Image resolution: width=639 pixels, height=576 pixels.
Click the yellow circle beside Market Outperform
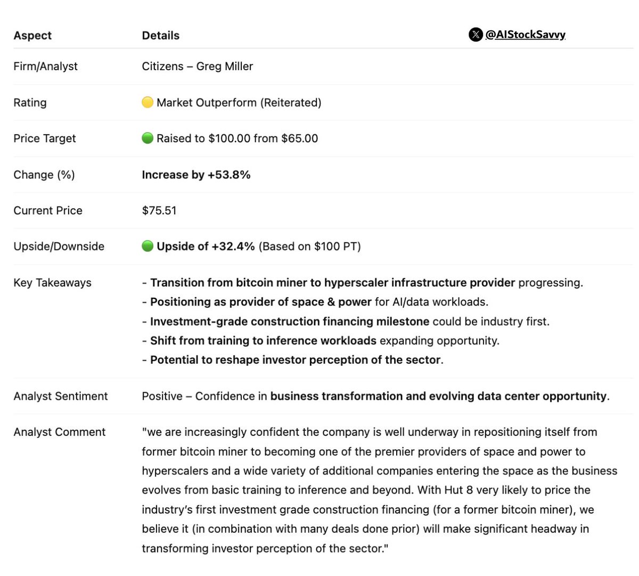148,102
